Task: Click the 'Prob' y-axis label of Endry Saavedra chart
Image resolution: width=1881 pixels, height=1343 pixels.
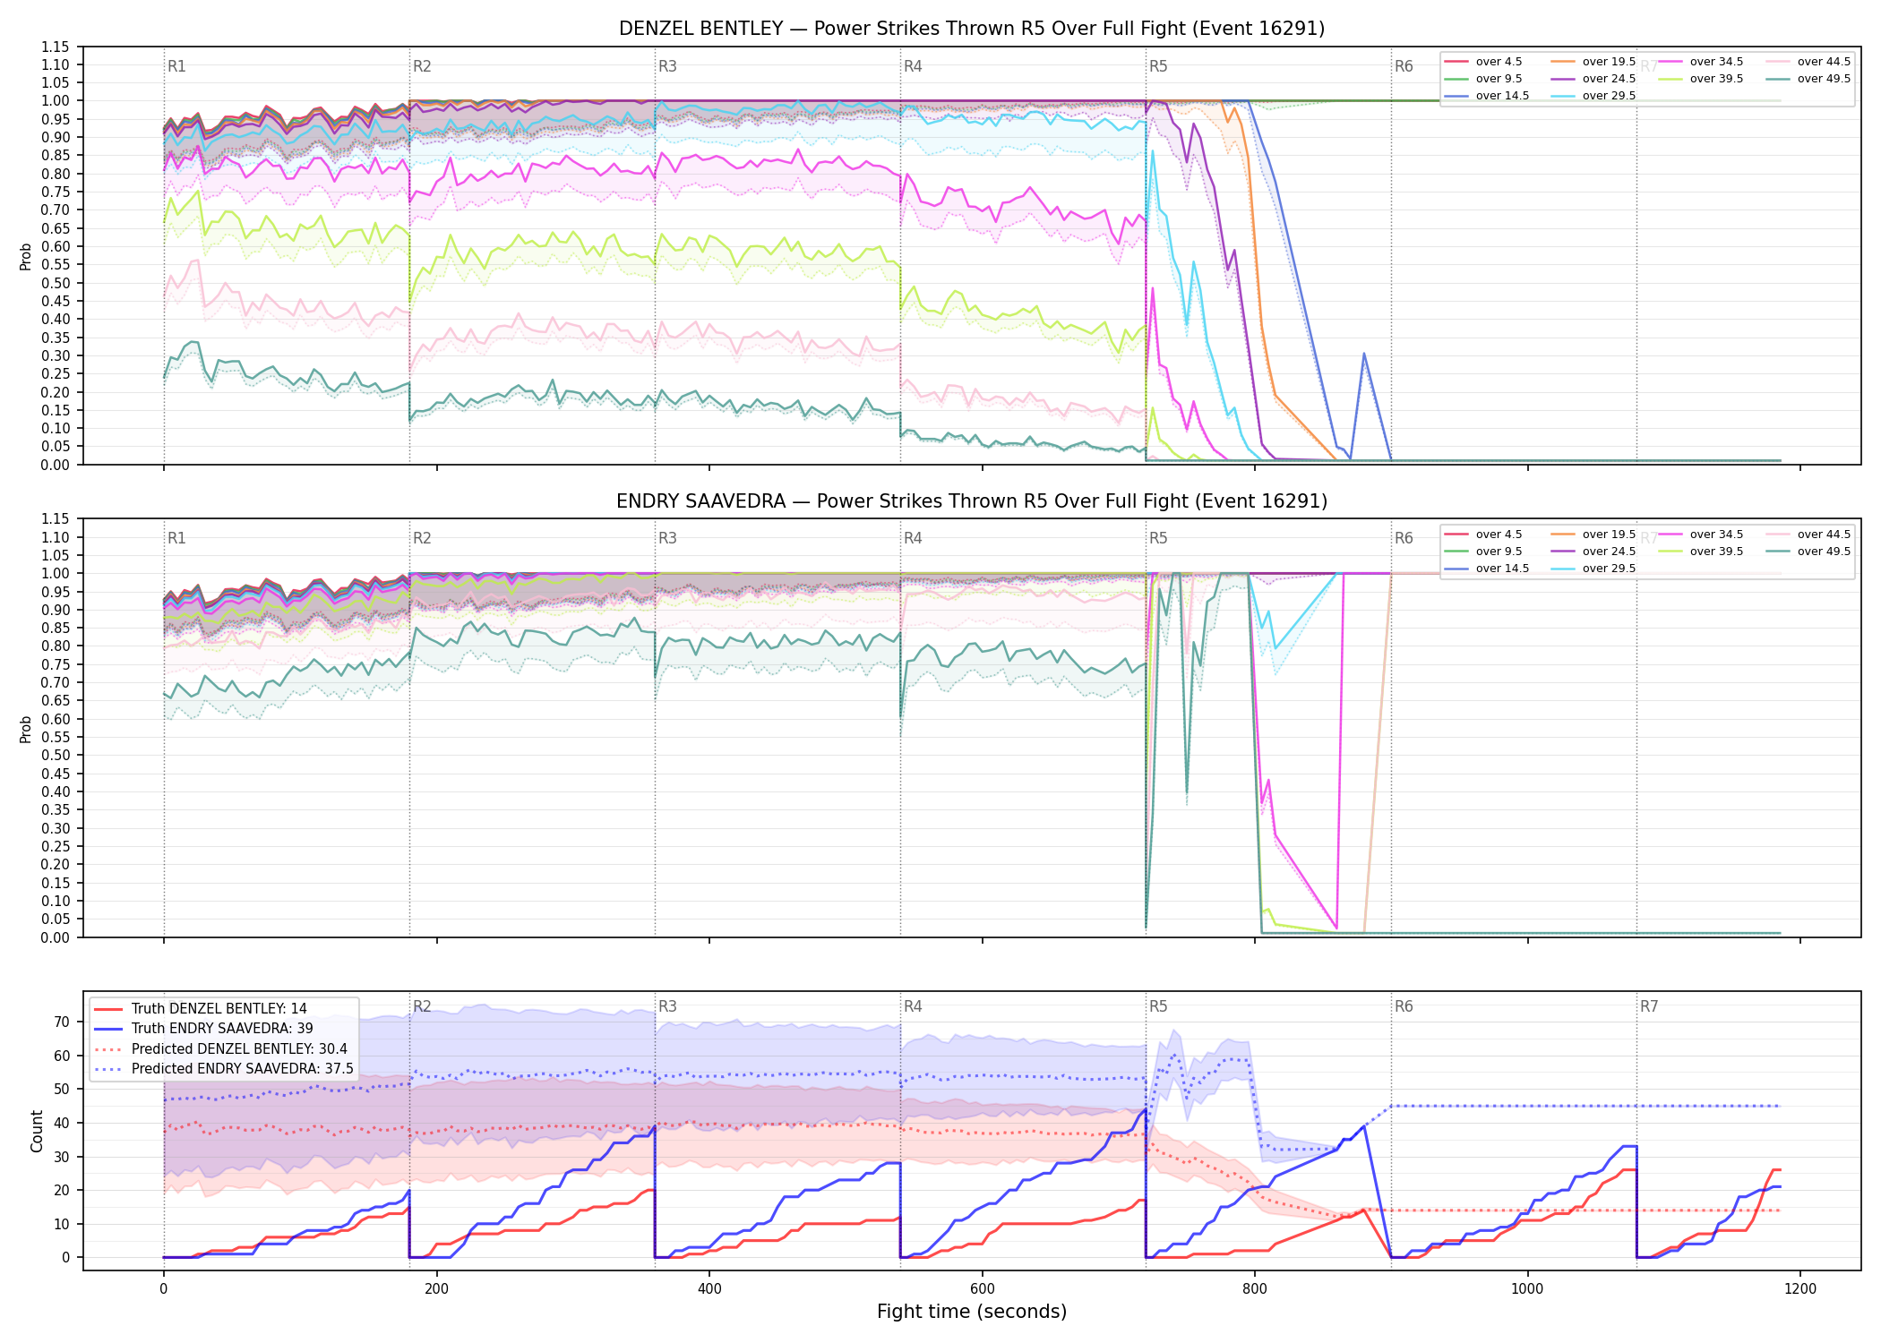Action: tap(26, 729)
